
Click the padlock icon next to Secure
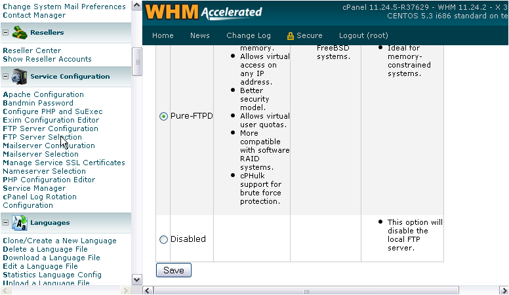coord(290,35)
